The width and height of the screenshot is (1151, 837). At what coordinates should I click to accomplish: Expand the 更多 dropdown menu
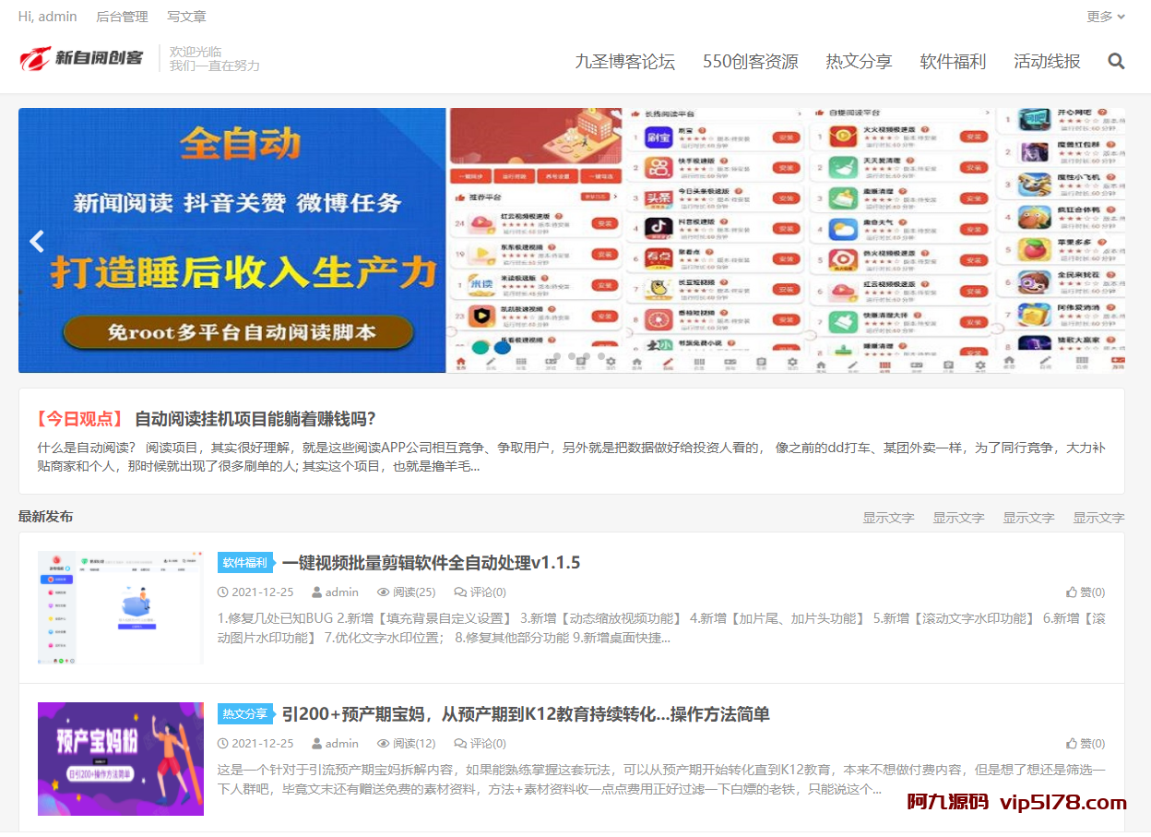pos(1106,17)
